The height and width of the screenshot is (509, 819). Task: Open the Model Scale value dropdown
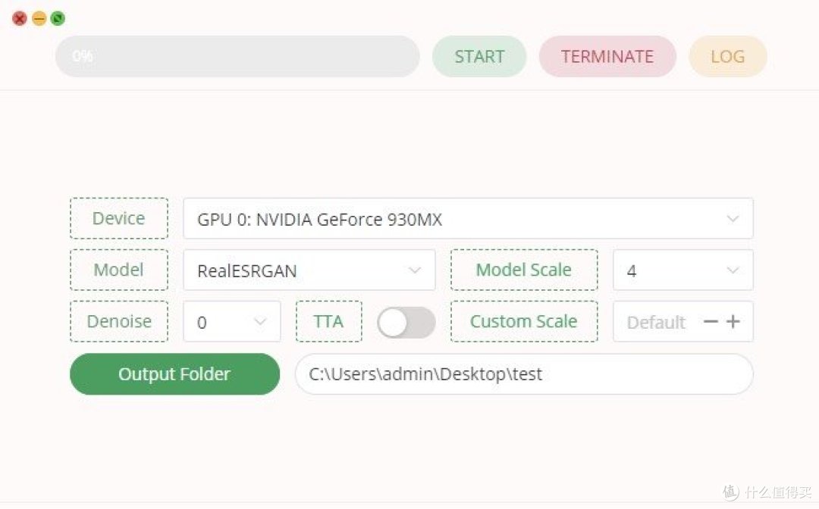tap(683, 270)
